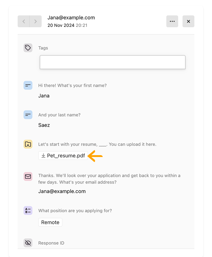Screen dimensions: 212x257
Task: Download the Pet_resume.pdf file
Action: click(63, 156)
